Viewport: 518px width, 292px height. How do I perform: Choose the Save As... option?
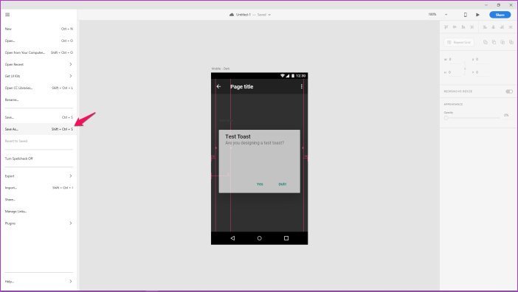click(38, 129)
